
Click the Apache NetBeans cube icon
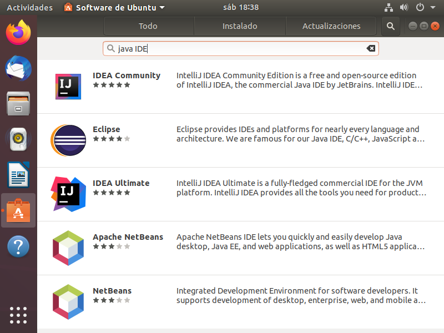tap(68, 248)
